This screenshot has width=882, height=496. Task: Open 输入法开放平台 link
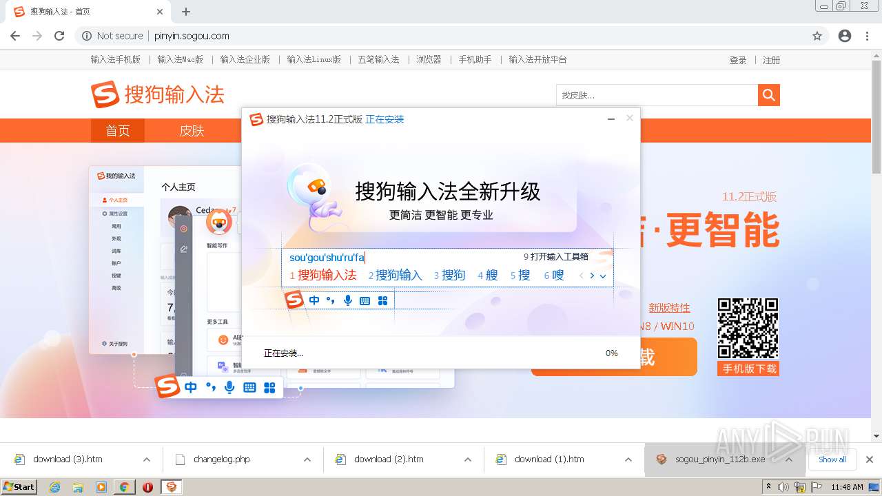(537, 60)
